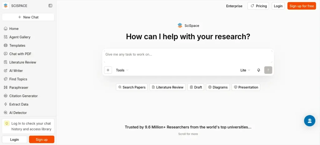320x145 pixels.
Task: Click the Paraphraser icon
Action: (x=6, y=87)
